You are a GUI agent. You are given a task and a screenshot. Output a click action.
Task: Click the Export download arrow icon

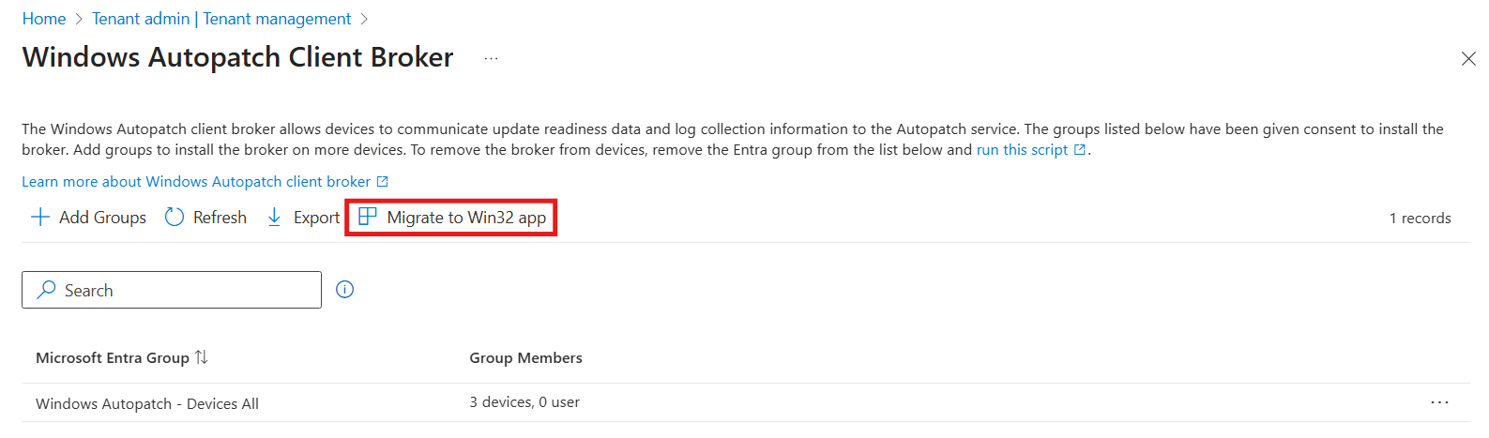click(274, 218)
